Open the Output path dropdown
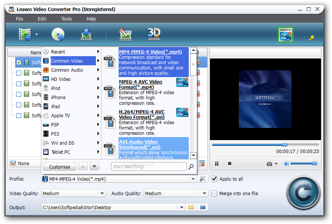This screenshot has height=224, width=332. pos(182,207)
